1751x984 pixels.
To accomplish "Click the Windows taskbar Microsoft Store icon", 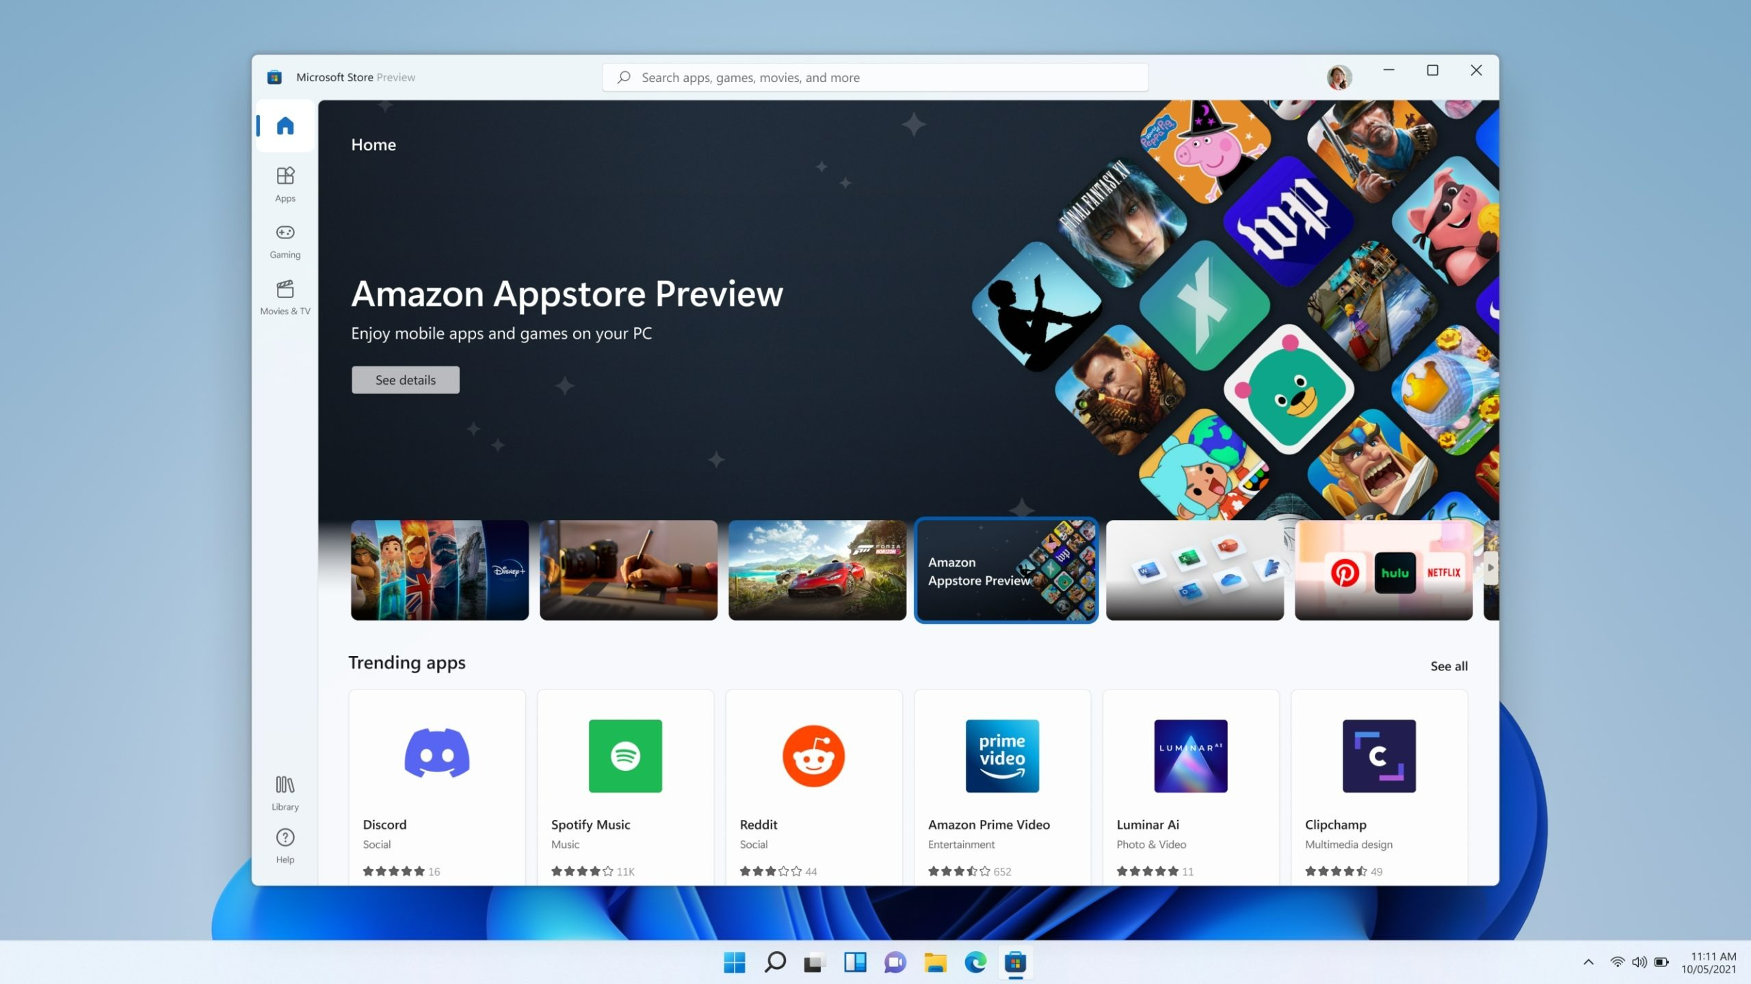I will pos(1016,962).
